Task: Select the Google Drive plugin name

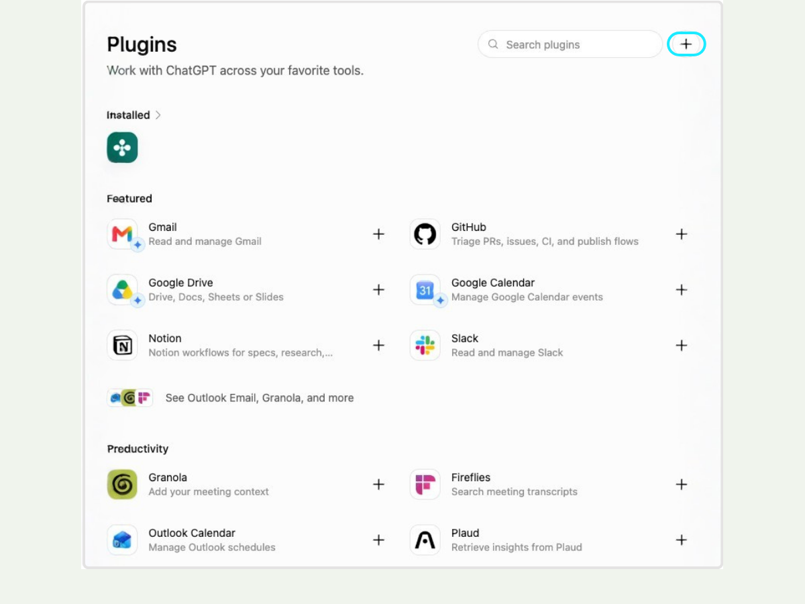Action: point(181,283)
